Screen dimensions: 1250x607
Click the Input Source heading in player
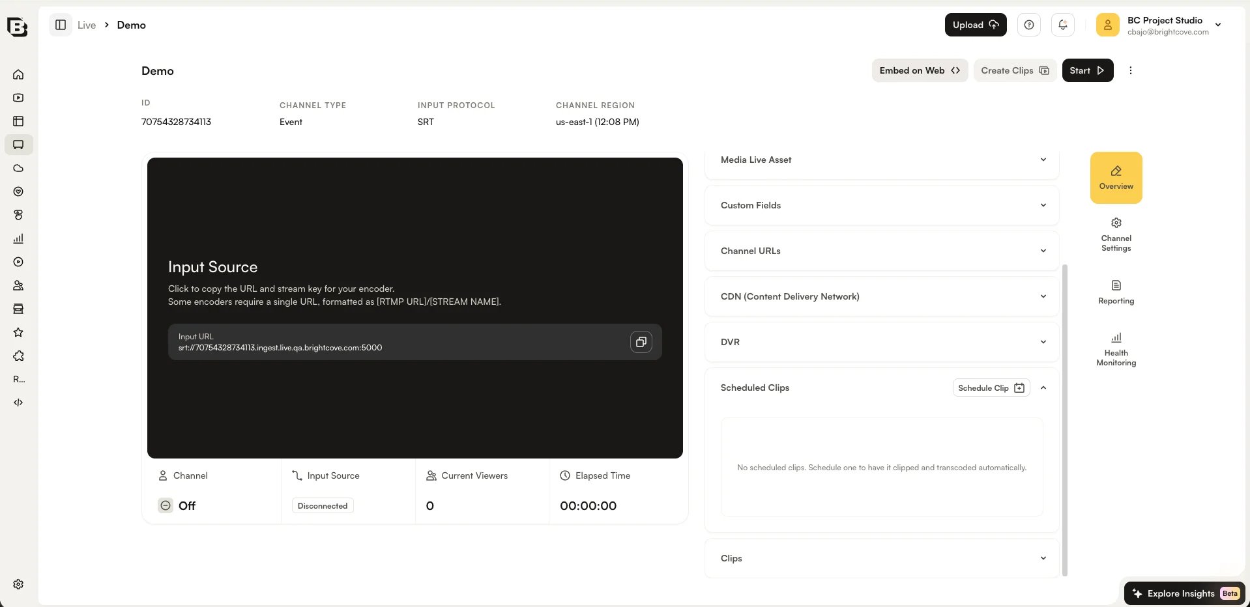pos(212,267)
